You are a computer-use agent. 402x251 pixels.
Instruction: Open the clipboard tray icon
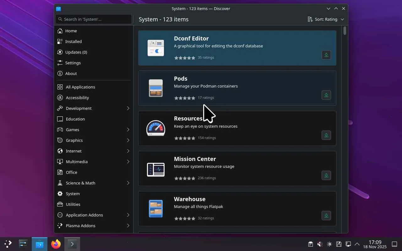[x=310, y=244]
